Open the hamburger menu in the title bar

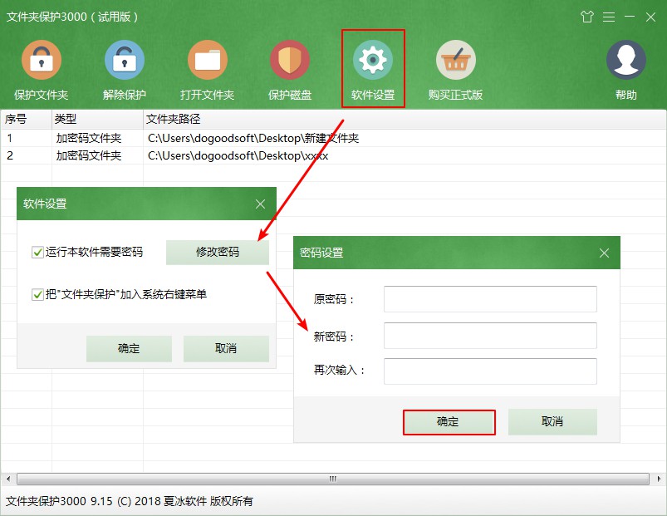tap(609, 17)
